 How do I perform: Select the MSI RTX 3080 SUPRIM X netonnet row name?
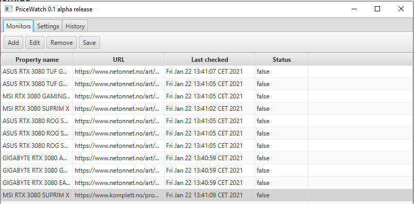tap(37, 109)
